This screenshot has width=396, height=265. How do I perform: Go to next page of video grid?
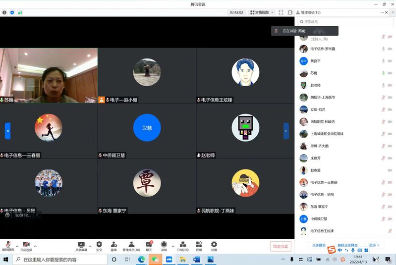(286, 131)
